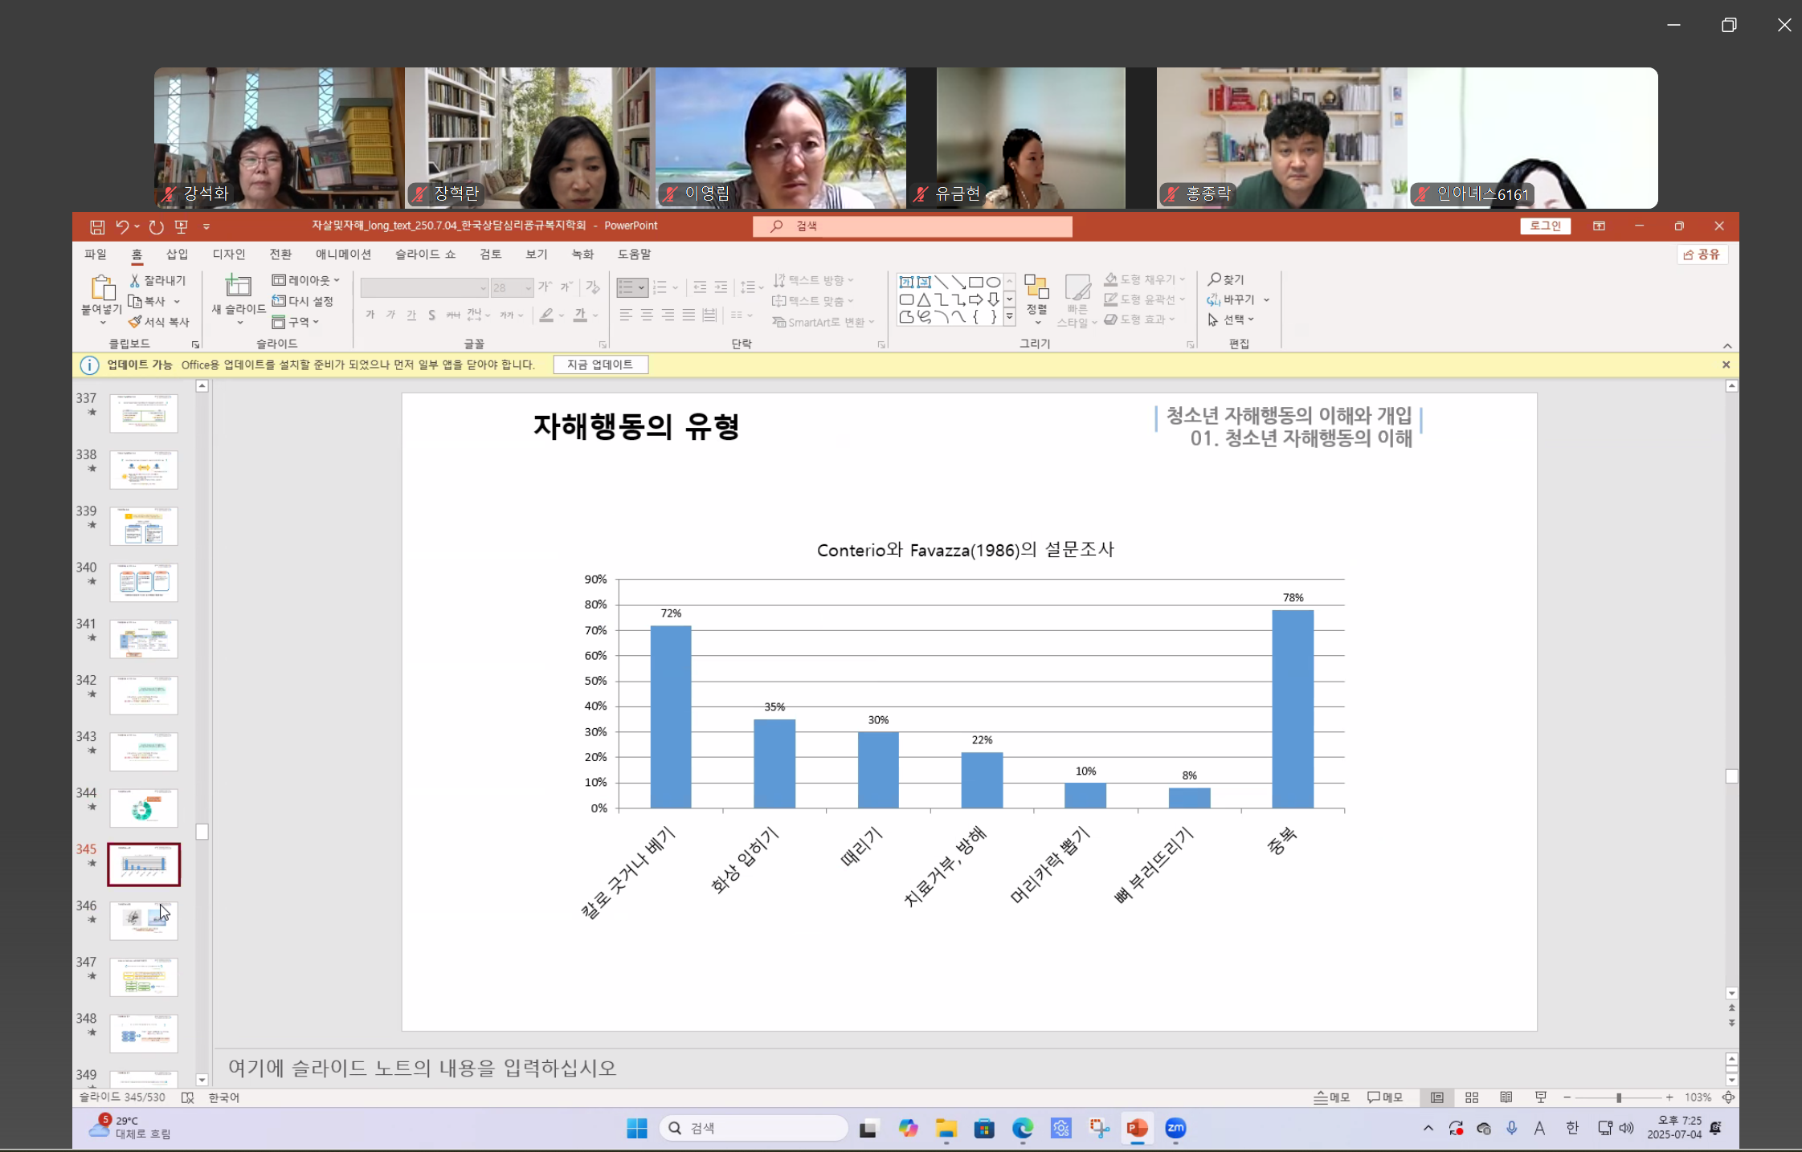The width and height of the screenshot is (1802, 1152).
Task: Switch to Reading view in the status bar
Action: pos(1506,1097)
